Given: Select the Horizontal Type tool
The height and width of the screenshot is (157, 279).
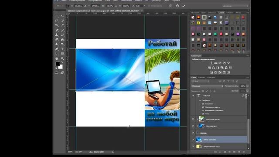Looking at the screenshot, I should 62,49.
